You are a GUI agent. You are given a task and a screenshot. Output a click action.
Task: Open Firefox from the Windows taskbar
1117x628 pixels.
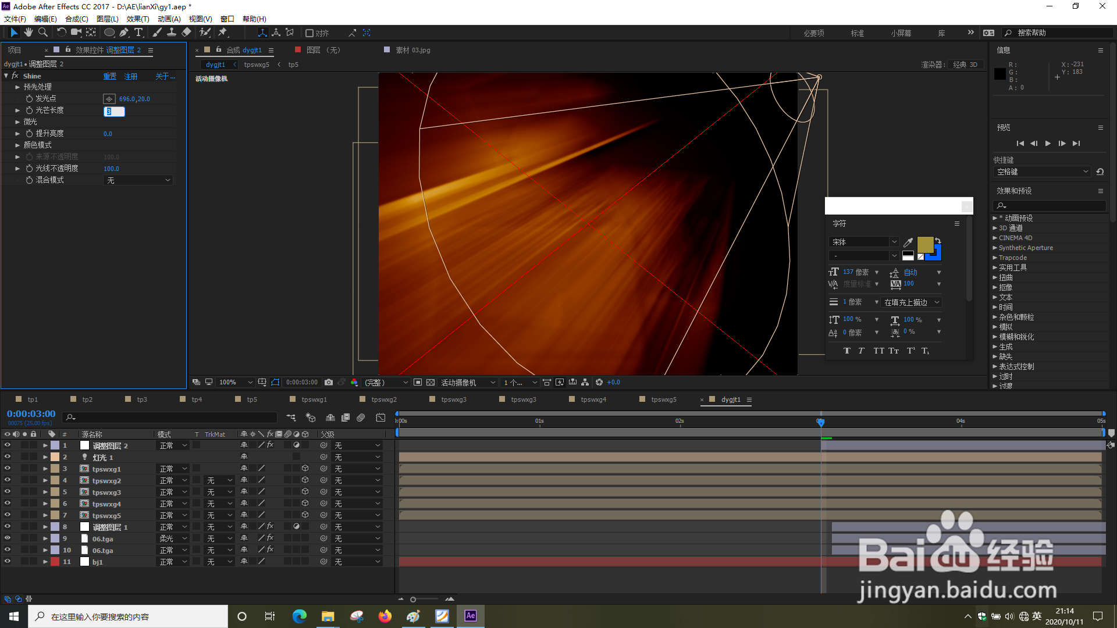tap(385, 616)
